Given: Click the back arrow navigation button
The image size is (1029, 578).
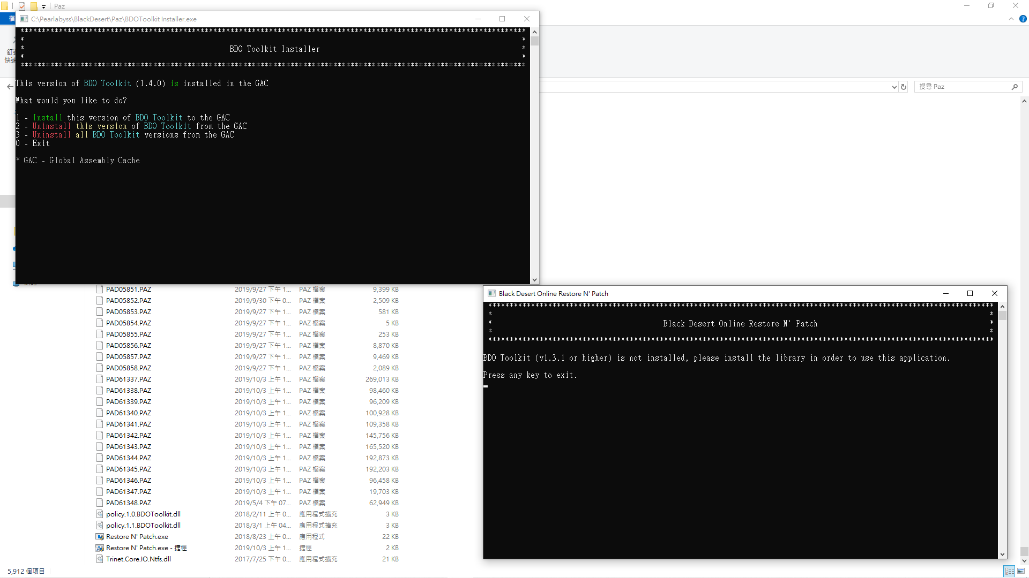Looking at the screenshot, I should click(x=10, y=87).
